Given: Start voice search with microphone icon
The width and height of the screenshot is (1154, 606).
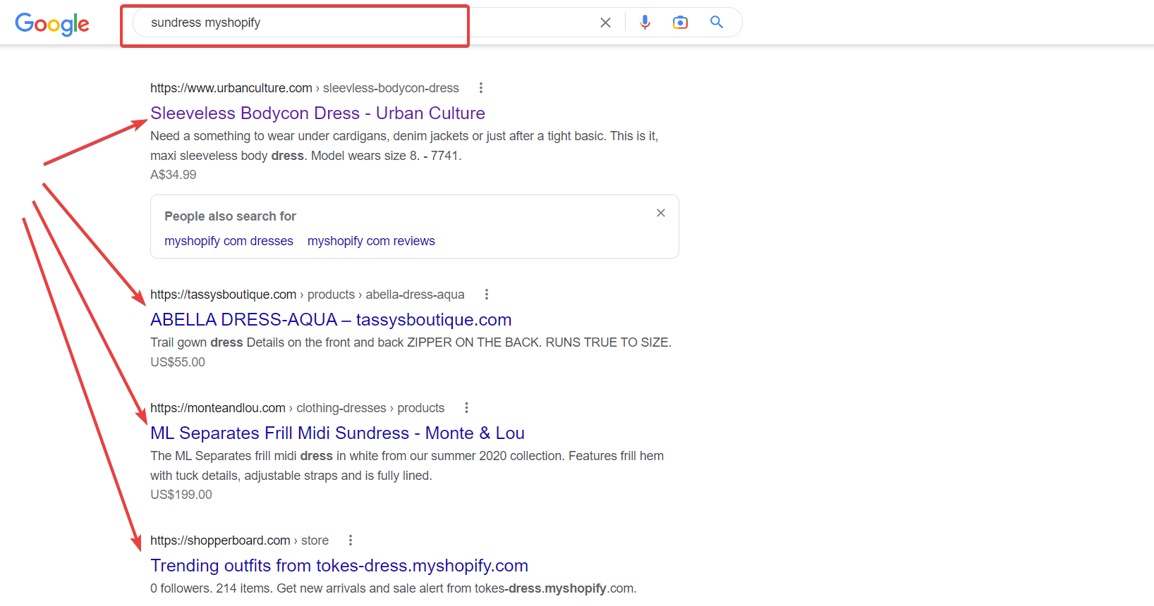Looking at the screenshot, I should (645, 23).
